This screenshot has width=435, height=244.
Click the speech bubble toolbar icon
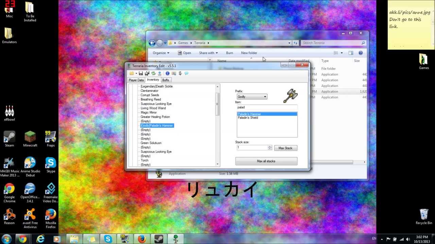tap(186, 73)
